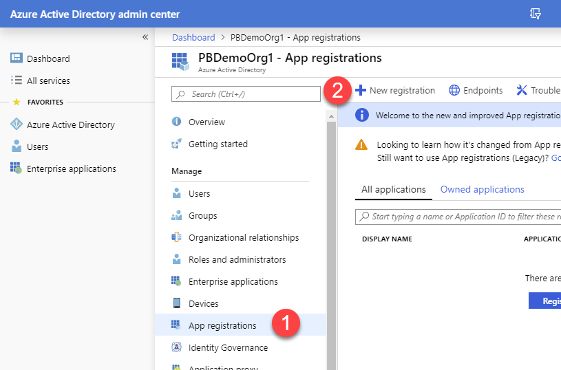This screenshot has height=370, width=561.
Task: Click the Favorites star icon
Action: coord(17,102)
